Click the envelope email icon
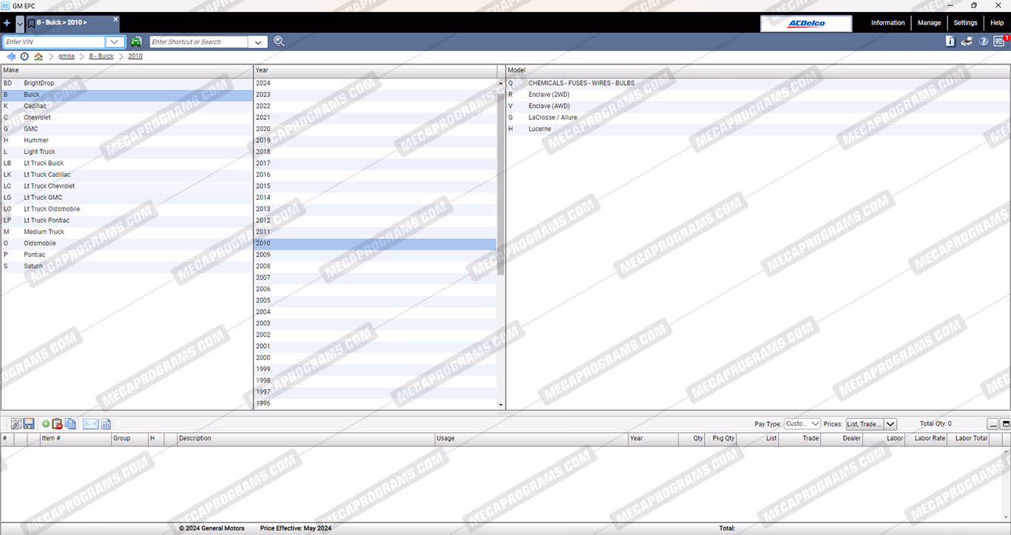The height and width of the screenshot is (535, 1011). (90, 424)
